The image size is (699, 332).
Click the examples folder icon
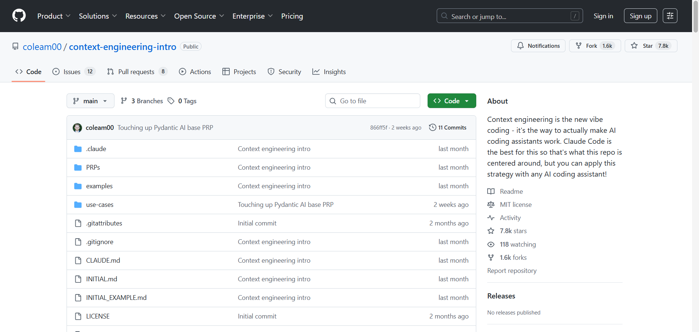(78, 186)
